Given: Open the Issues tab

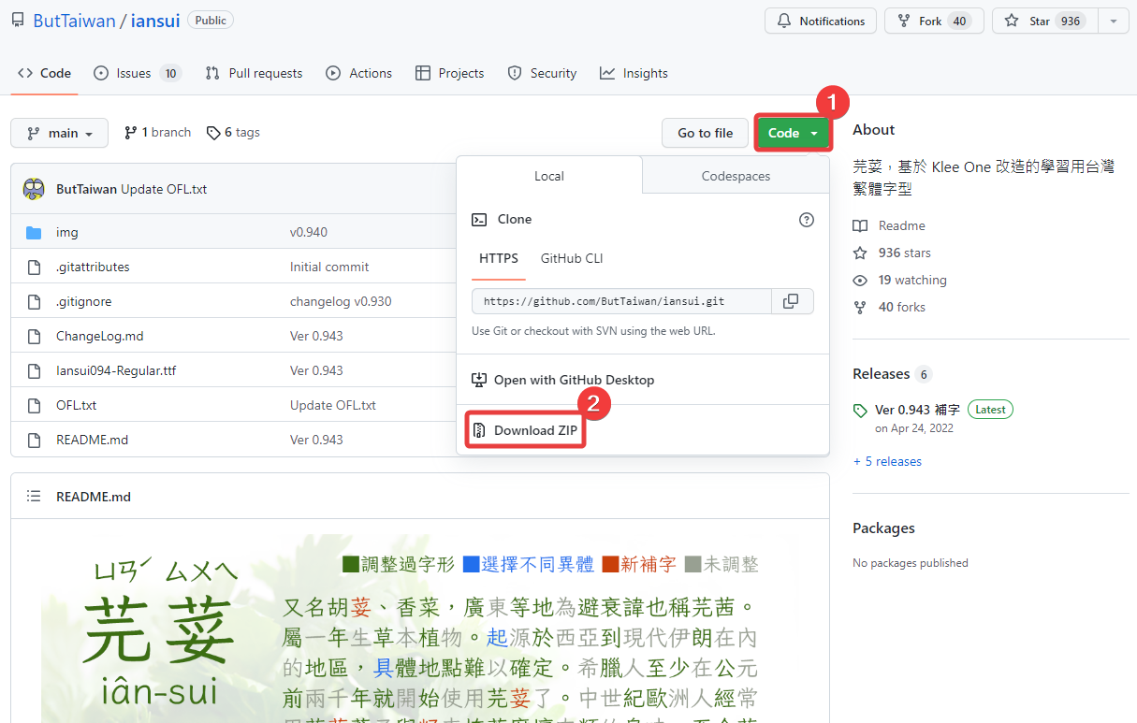Looking at the screenshot, I should 138,73.
